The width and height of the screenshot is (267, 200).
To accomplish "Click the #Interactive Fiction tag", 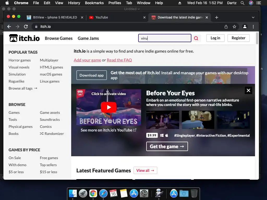I will (x=211, y=135).
